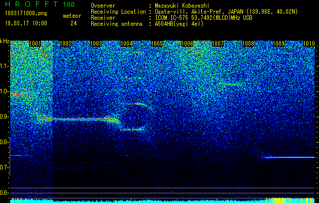The image size is (319, 203).
Task: Click the Ovserver field label
Action: (103, 6)
